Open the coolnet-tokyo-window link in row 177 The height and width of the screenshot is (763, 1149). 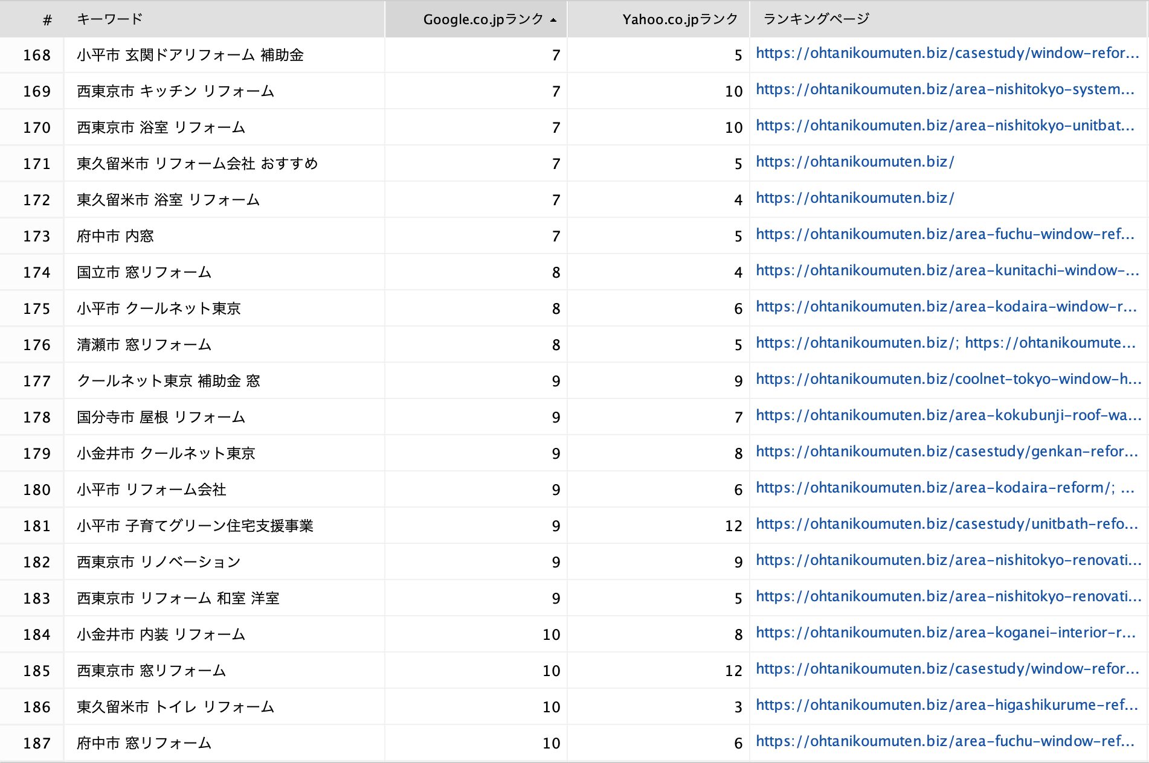pyautogui.click(x=948, y=380)
